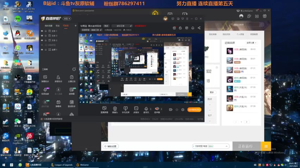Switch to 我的场景 tab
Image resolution: width=300 pixels, height=168 pixels.
[x=48, y=26]
